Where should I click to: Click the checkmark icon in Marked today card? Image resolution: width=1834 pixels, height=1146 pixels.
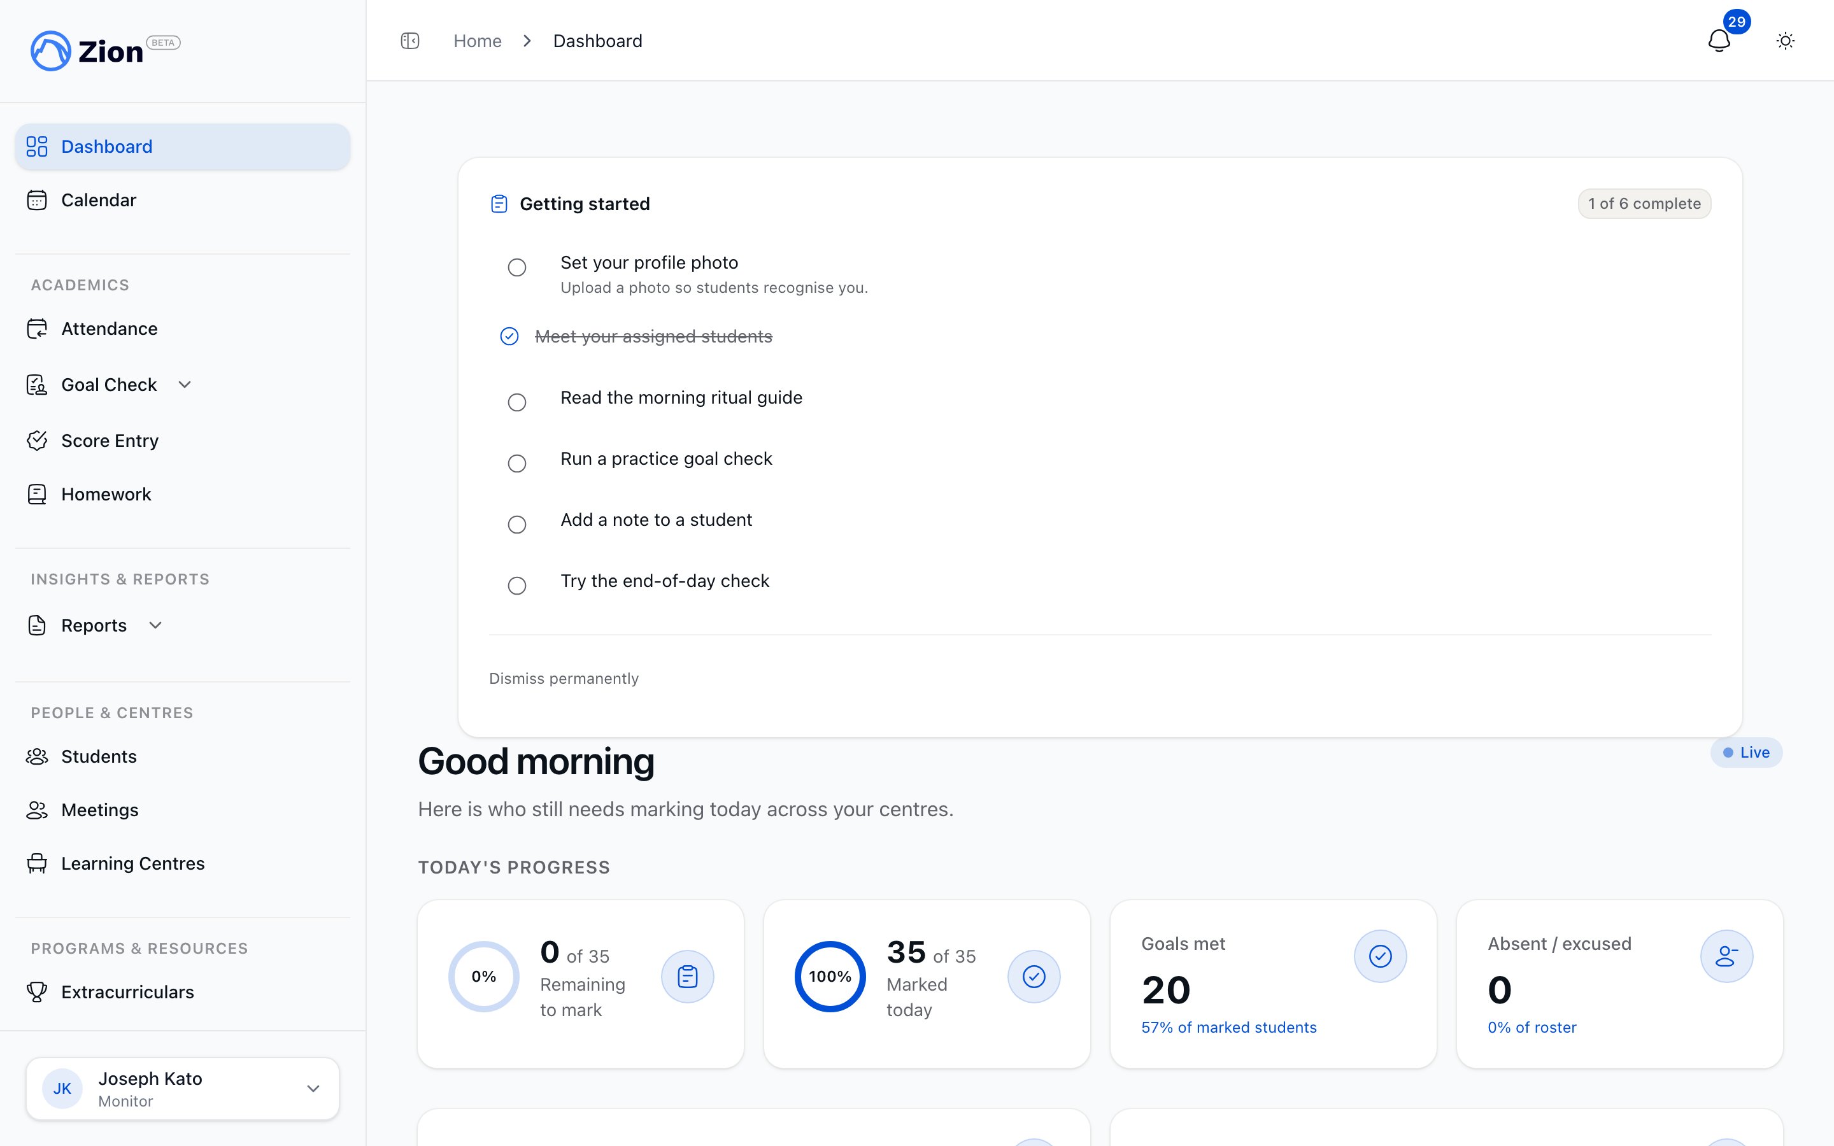coord(1034,976)
